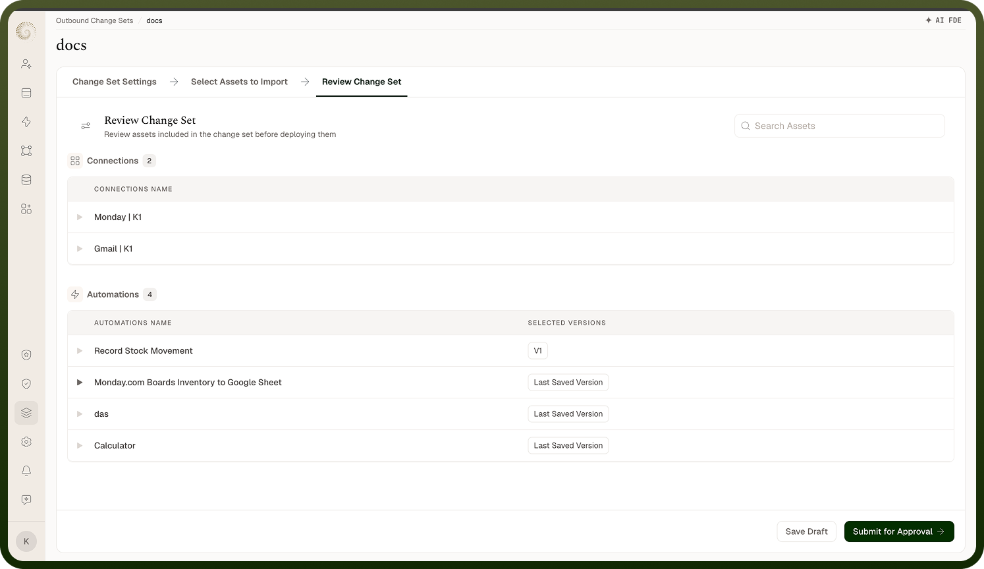Viewport: 984px width, 569px height.
Task: Expand the das automation row
Action: click(x=80, y=414)
